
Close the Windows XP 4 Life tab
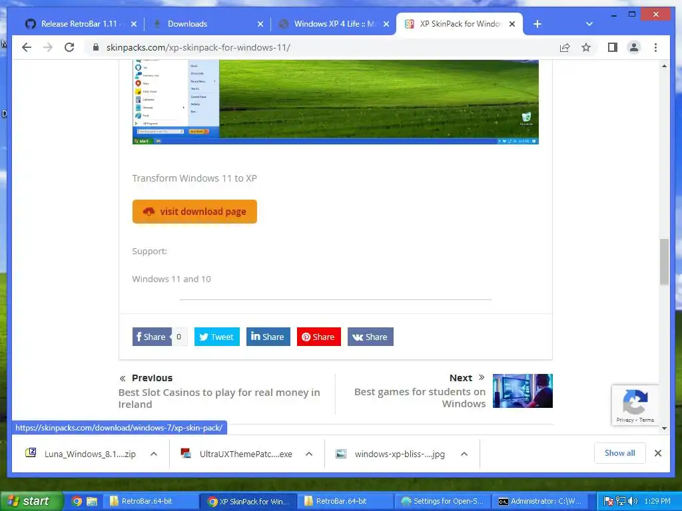tap(386, 24)
